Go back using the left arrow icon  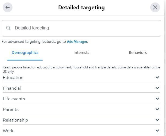8,7
